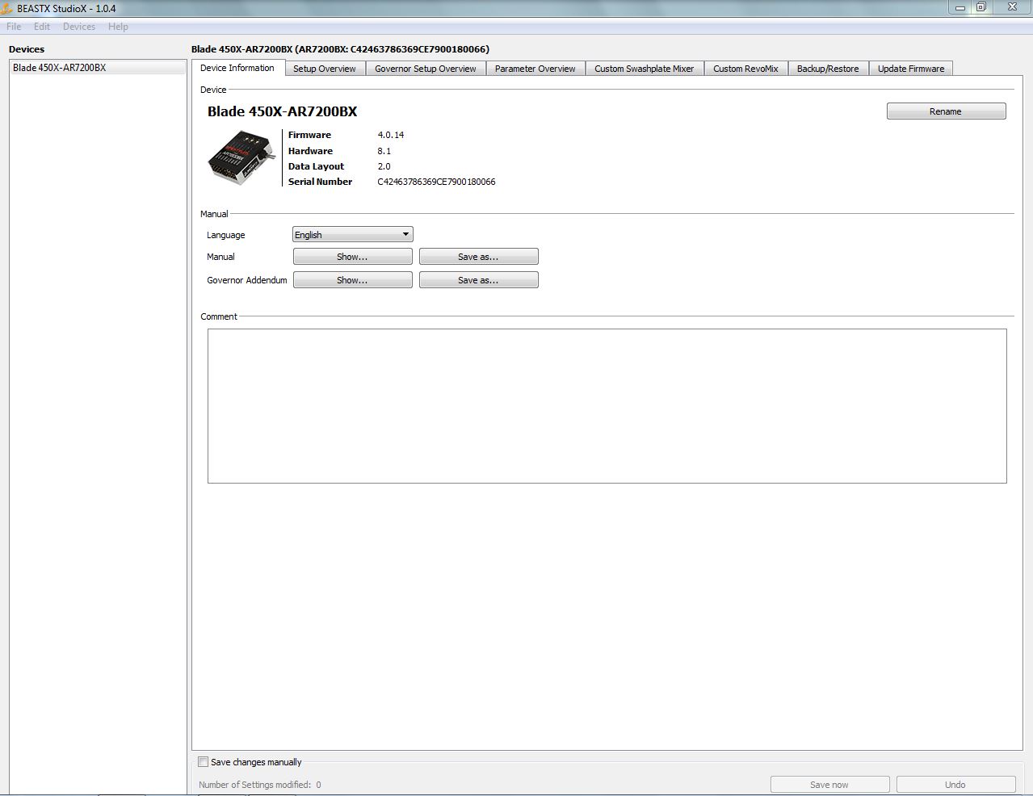Save the Manual as a file
This screenshot has height=796, width=1033.
click(478, 257)
